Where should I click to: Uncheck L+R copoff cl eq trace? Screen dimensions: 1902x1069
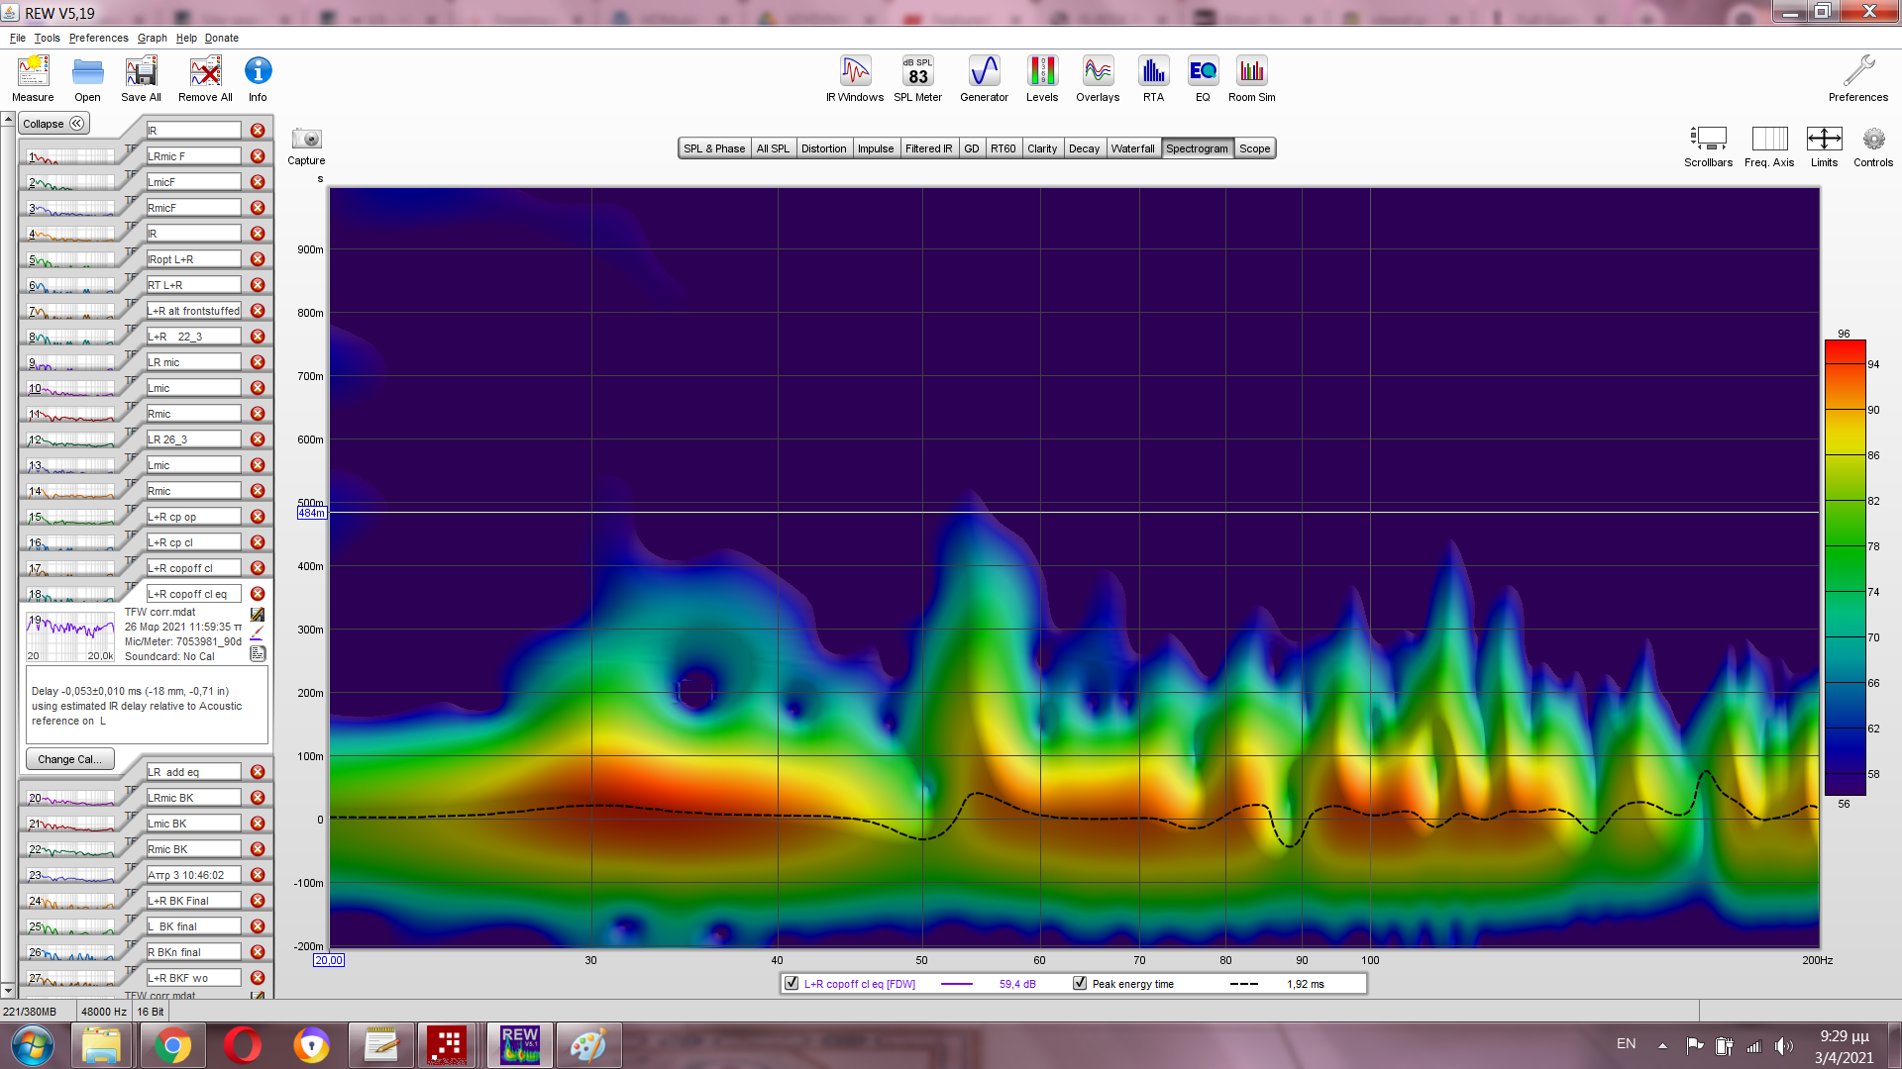[792, 983]
